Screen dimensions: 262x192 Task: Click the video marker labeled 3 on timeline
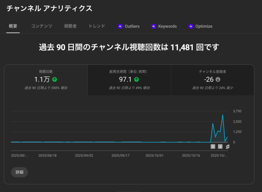(x=213, y=147)
